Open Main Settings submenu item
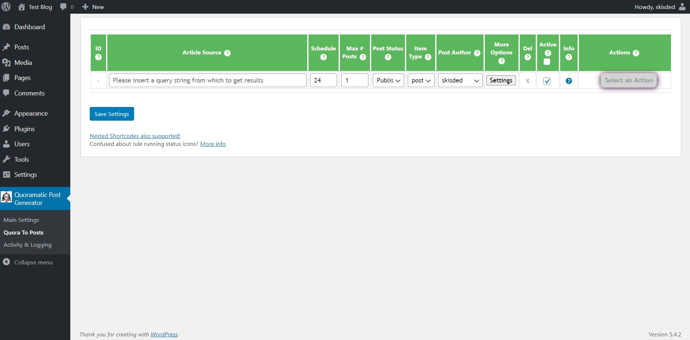The image size is (690, 340). (21, 220)
